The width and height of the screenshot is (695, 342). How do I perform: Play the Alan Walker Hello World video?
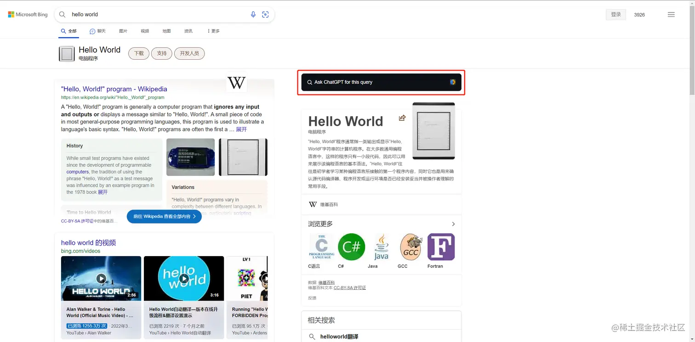pyautogui.click(x=101, y=278)
